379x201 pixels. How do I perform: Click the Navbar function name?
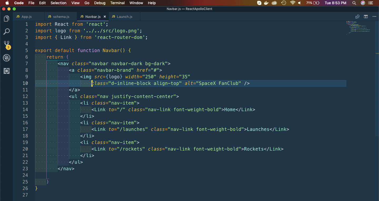(111, 50)
